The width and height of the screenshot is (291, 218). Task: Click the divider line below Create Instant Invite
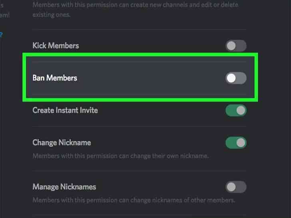point(139,127)
